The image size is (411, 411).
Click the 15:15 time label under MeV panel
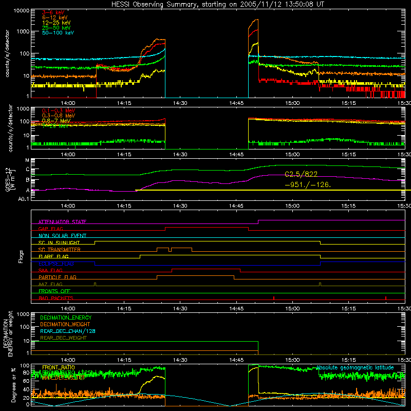pos(348,155)
